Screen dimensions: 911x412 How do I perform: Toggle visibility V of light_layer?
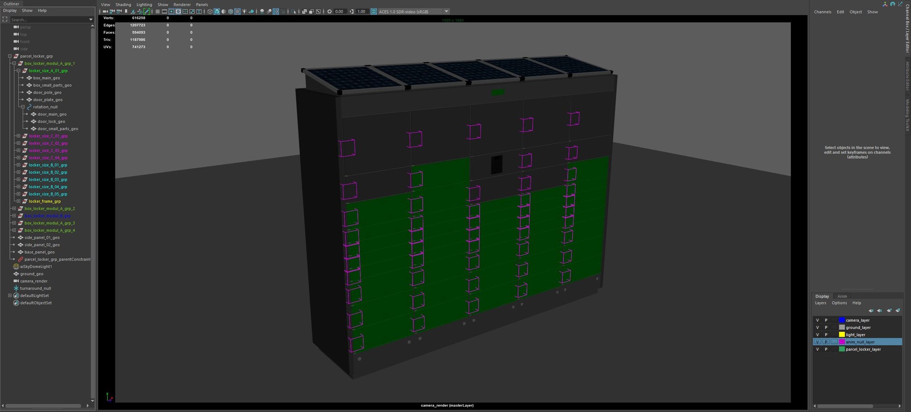pyautogui.click(x=817, y=335)
